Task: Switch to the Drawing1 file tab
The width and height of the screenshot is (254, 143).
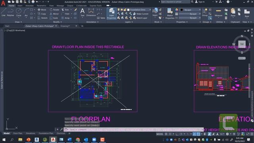Action: point(65,26)
